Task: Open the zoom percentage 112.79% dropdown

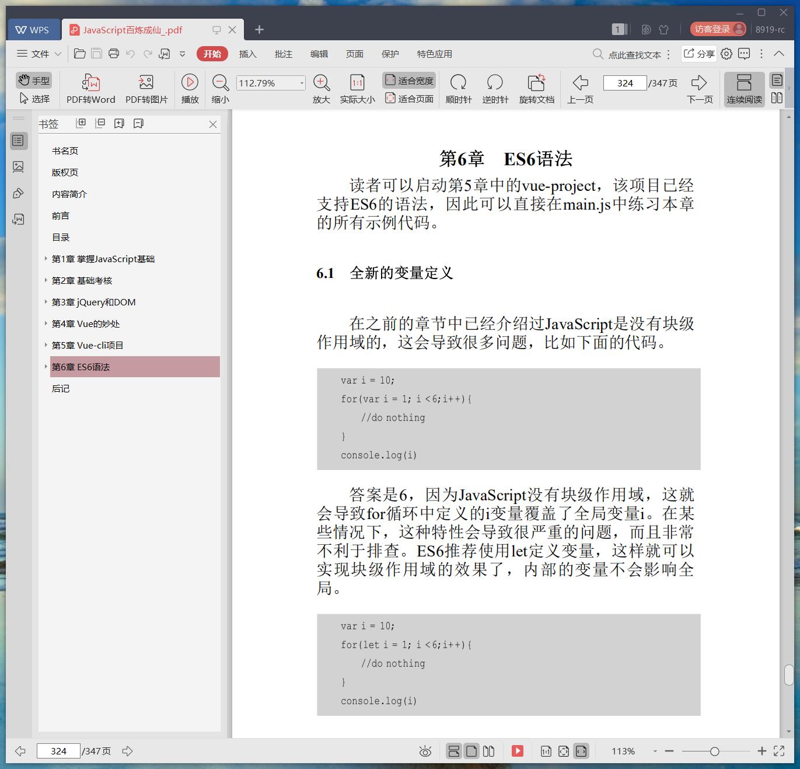Action: click(302, 83)
